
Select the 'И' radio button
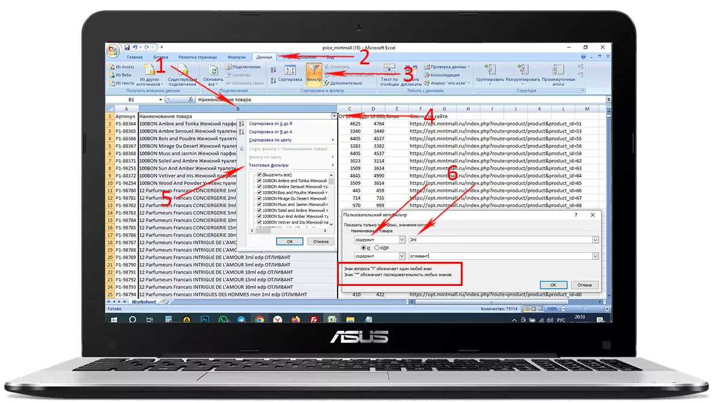point(362,247)
